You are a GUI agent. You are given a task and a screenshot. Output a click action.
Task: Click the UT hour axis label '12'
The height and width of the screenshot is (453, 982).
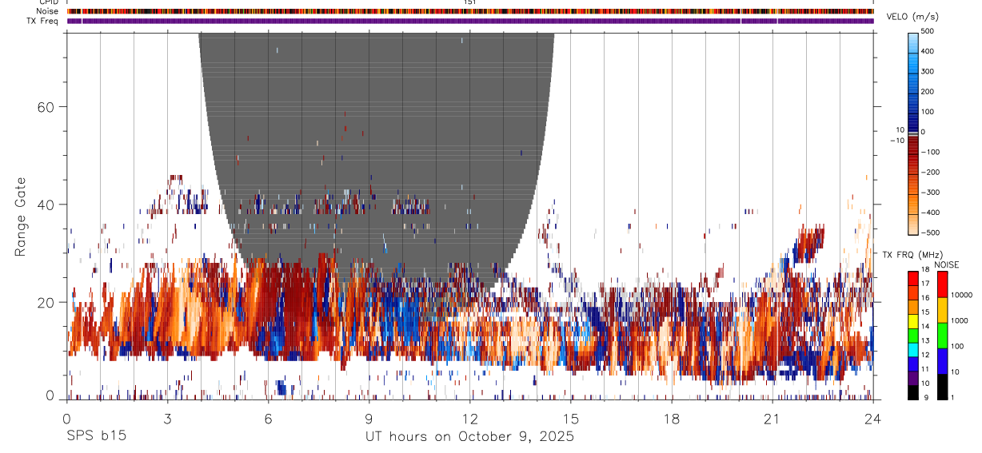point(469,419)
